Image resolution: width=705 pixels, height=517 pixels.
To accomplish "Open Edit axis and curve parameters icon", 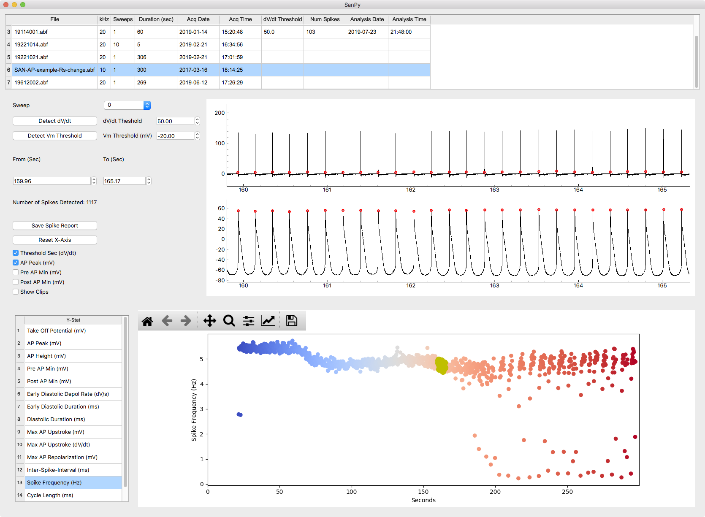I will (x=268, y=321).
